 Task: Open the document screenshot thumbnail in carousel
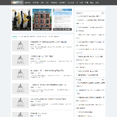click(62, 19)
